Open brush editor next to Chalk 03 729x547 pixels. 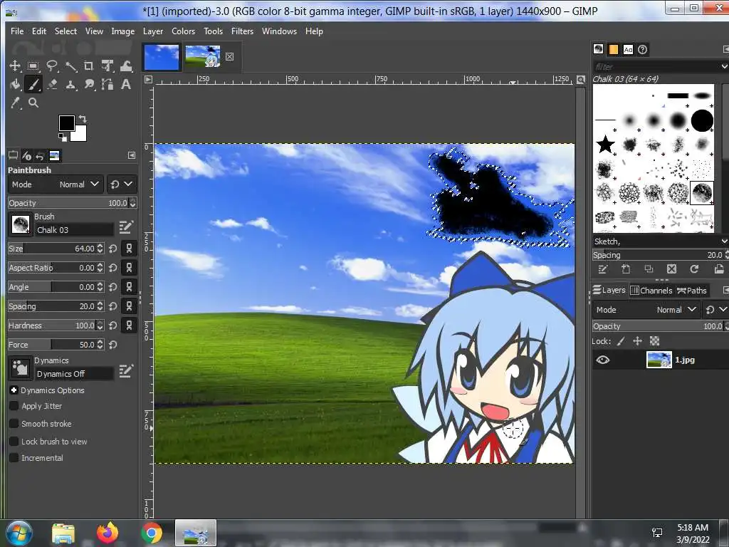point(126,227)
